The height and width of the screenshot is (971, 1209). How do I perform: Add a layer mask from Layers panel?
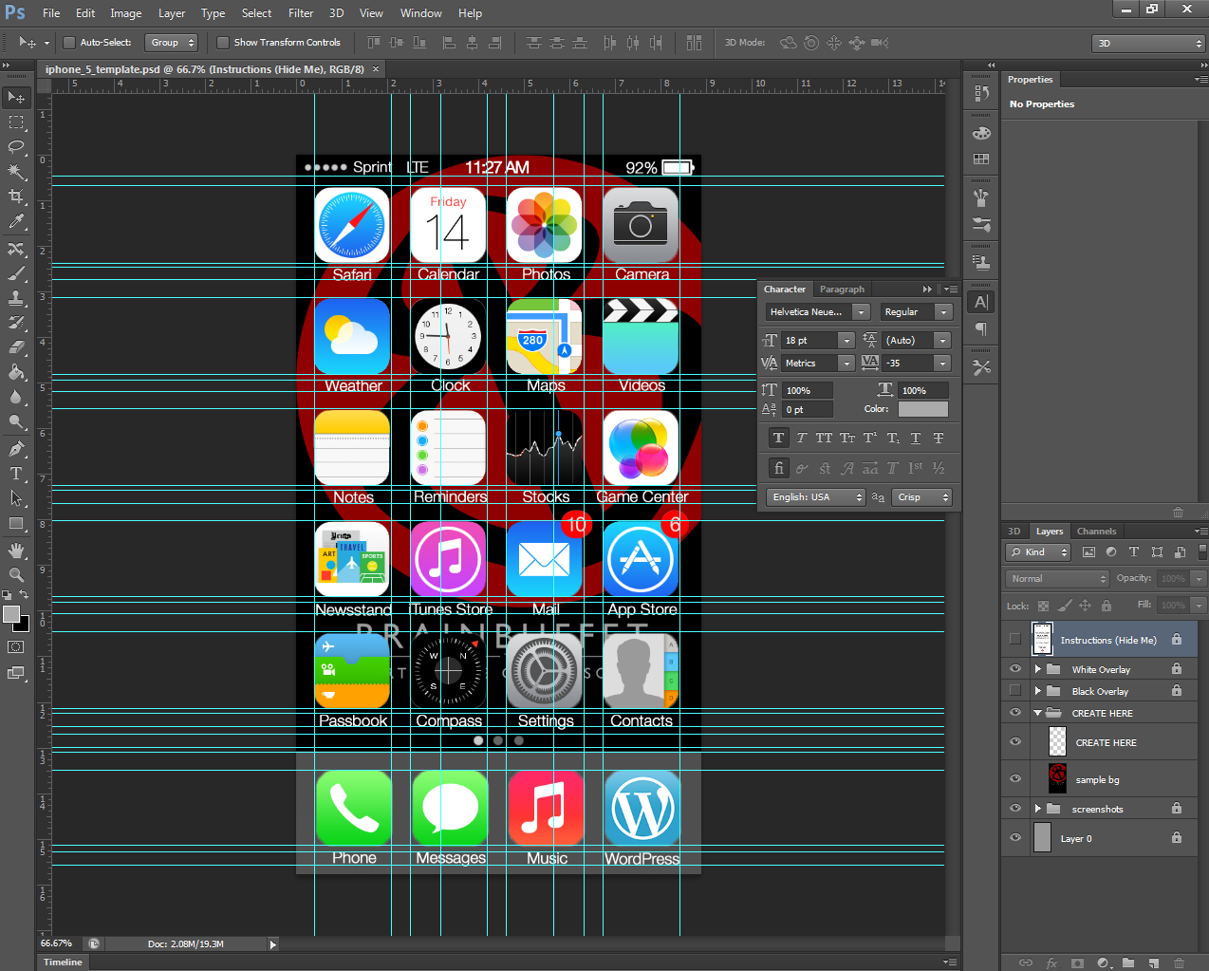click(x=1078, y=962)
